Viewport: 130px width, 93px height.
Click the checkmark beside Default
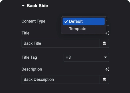pos(66,21)
